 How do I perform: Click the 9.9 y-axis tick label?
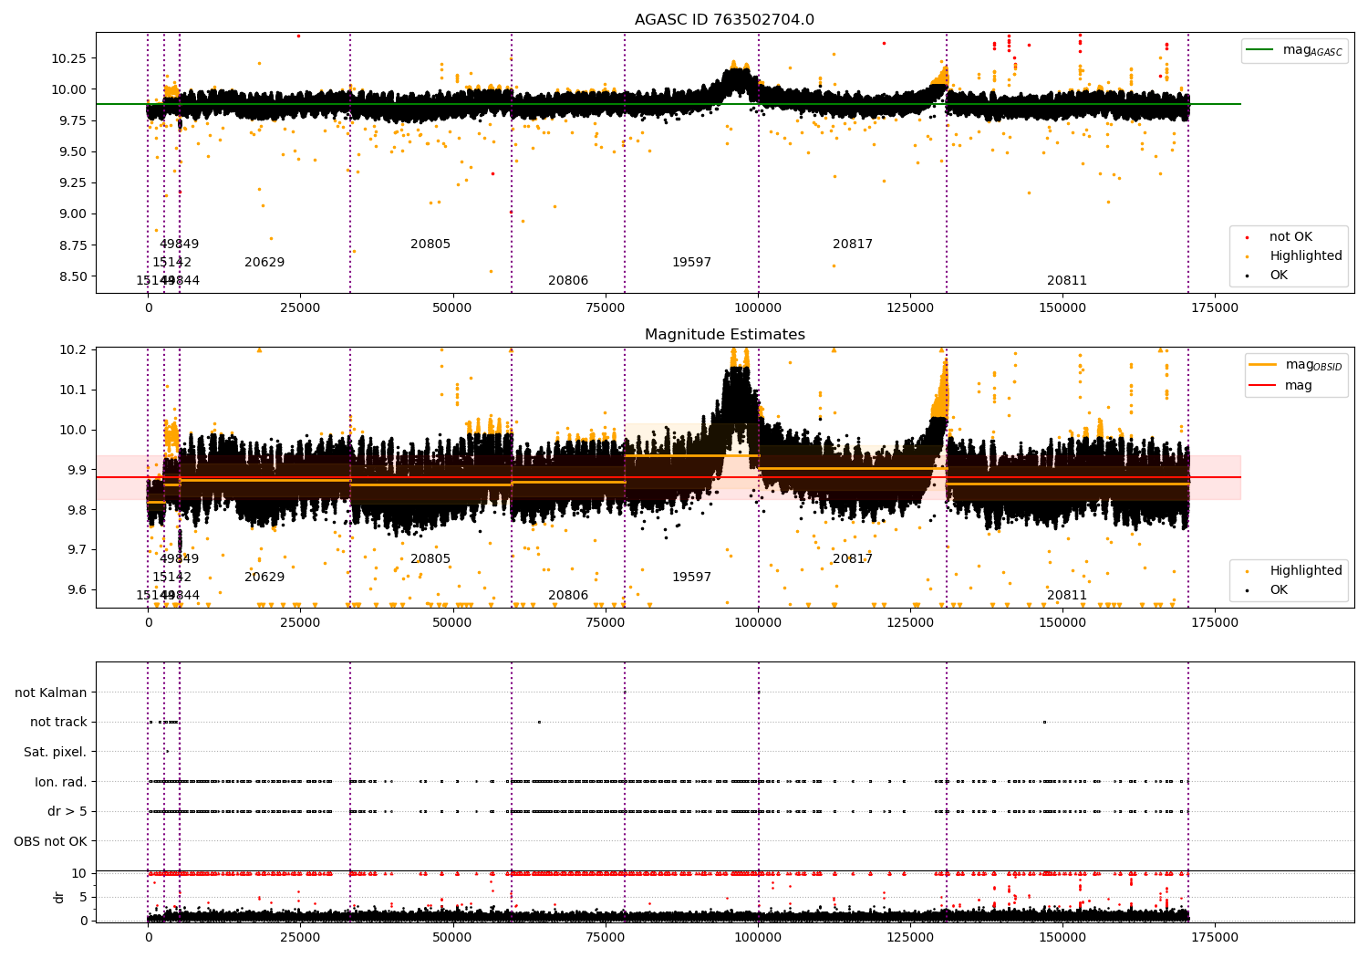click(77, 470)
